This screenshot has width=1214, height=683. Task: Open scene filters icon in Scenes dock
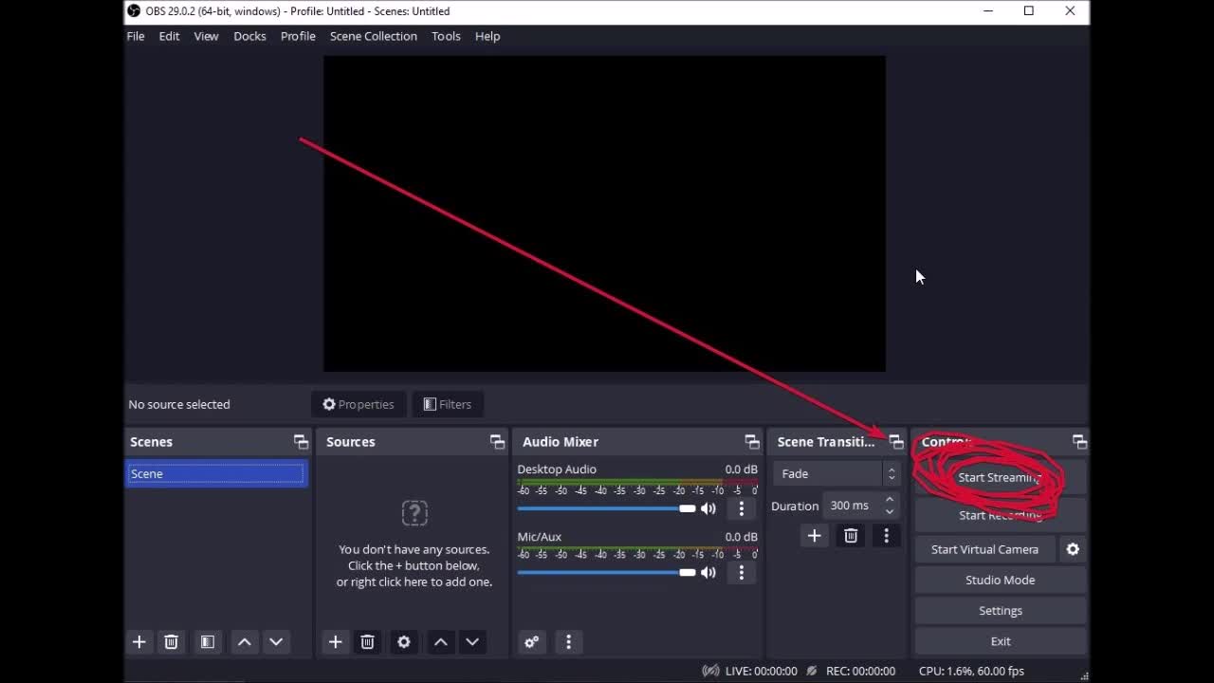pyautogui.click(x=207, y=642)
